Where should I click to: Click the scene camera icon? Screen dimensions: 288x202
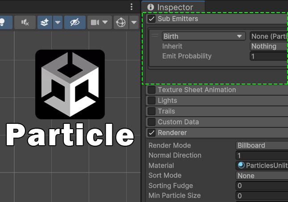click(95, 22)
